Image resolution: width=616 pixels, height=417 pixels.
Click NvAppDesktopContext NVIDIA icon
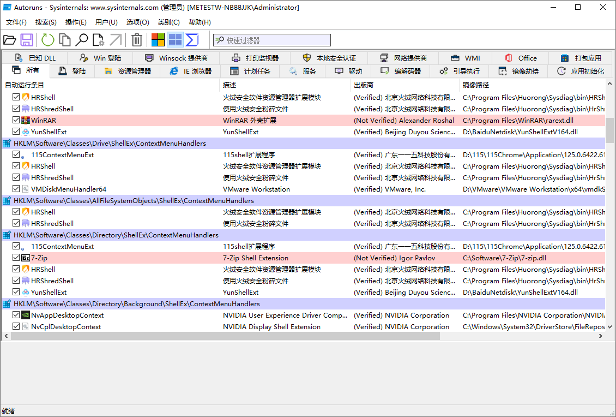(x=26, y=315)
